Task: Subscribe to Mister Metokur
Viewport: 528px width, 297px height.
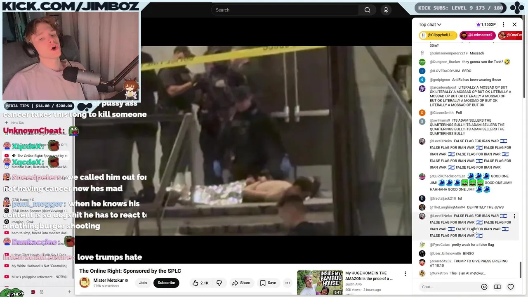Action: pyautogui.click(x=166, y=283)
